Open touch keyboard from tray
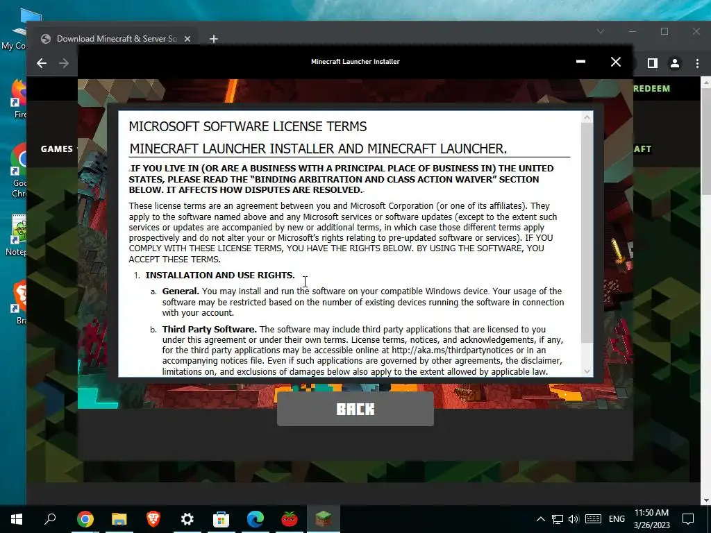This screenshot has width=711, height=533. (593, 519)
